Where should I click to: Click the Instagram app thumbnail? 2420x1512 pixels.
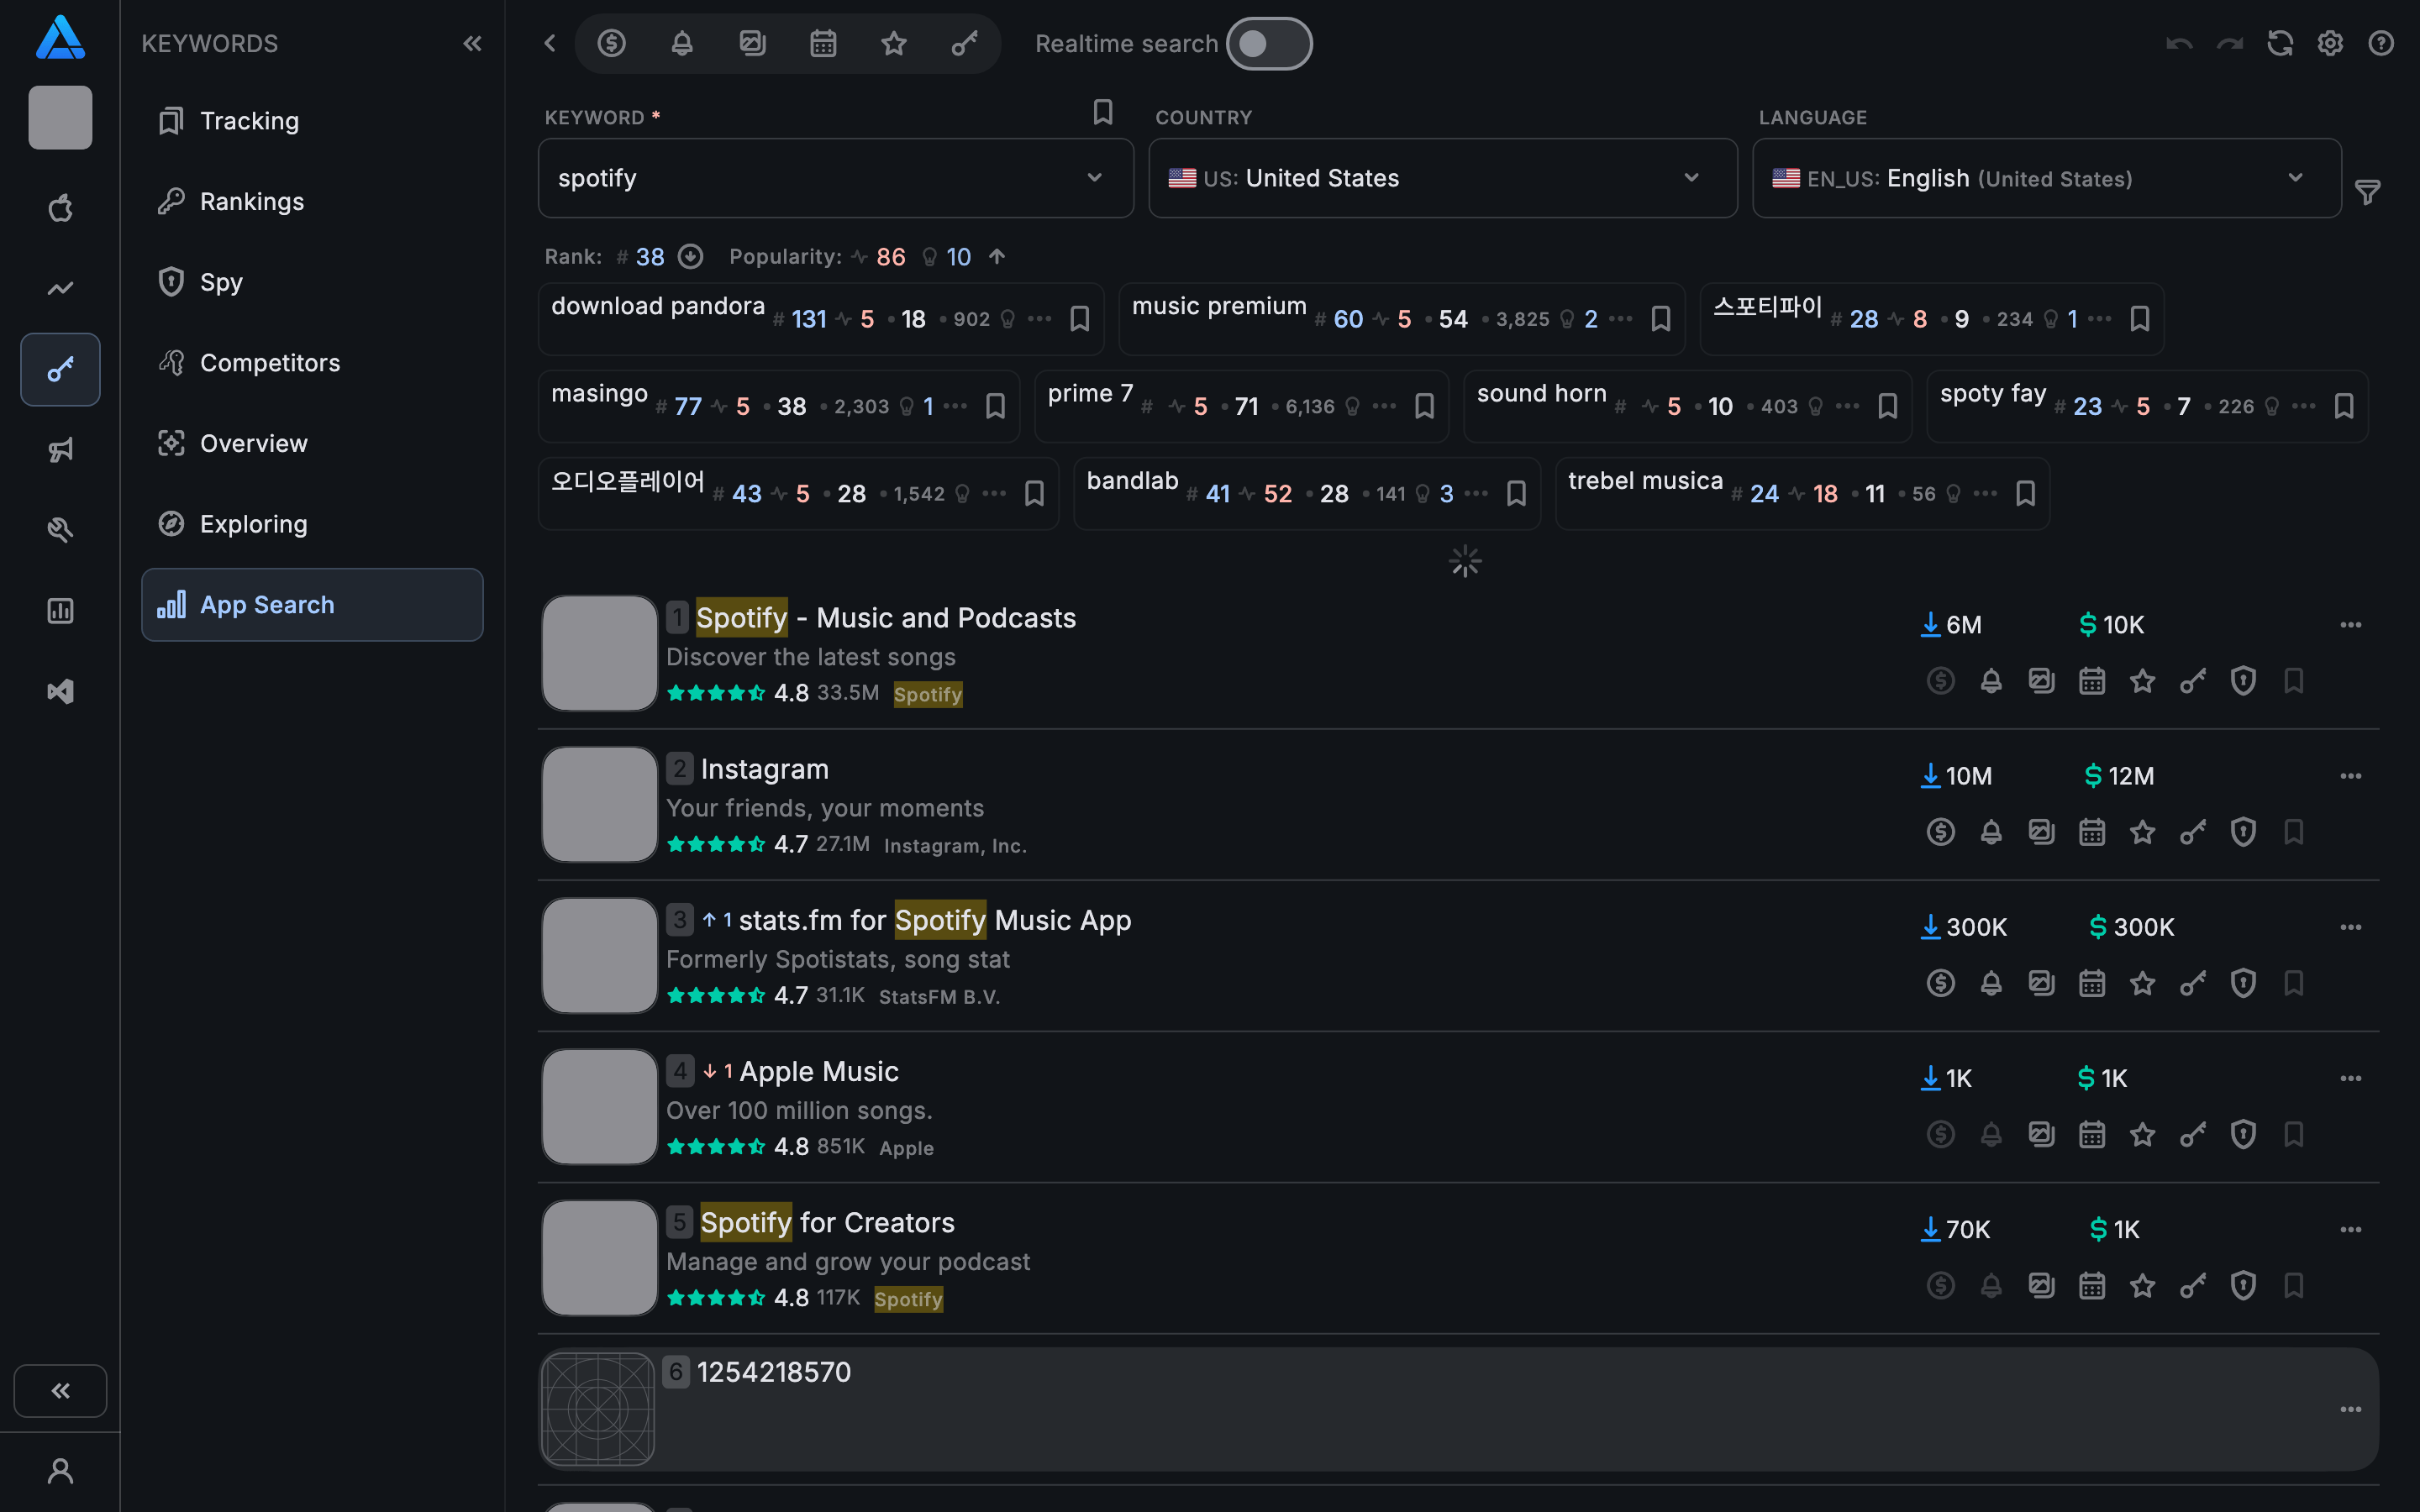(x=599, y=804)
